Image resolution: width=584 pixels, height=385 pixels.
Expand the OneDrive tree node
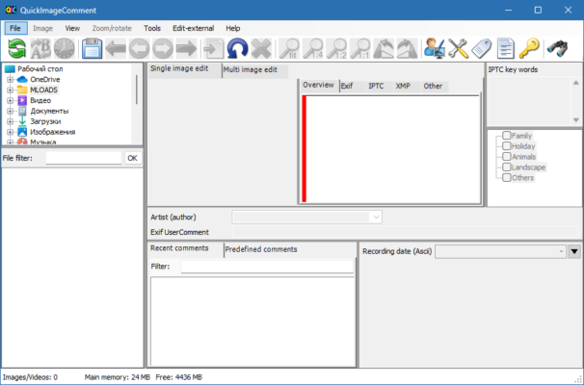(x=10, y=79)
